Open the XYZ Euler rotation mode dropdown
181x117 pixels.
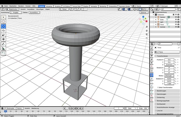tap(169, 76)
